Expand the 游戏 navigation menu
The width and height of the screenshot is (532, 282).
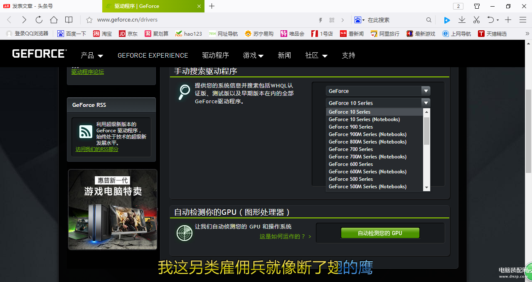pyautogui.click(x=254, y=55)
